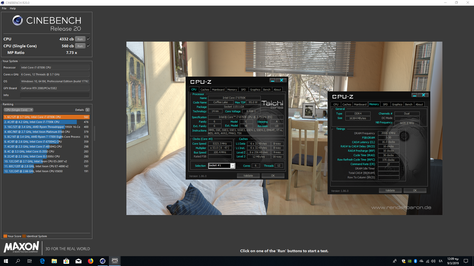Switch to About tab in the CPU-Z CPU window
This screenshot has height=266, width=474.
point(277,89)
